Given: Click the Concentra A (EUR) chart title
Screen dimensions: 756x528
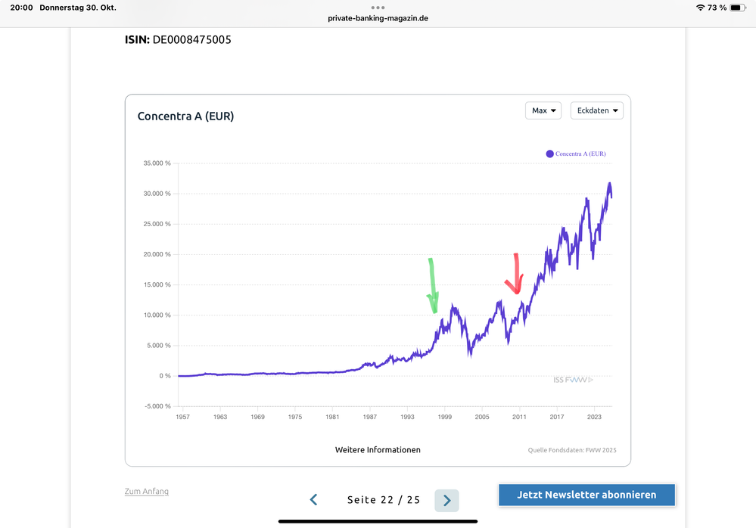Looking at the screenshot, I should tap(185, 116).
